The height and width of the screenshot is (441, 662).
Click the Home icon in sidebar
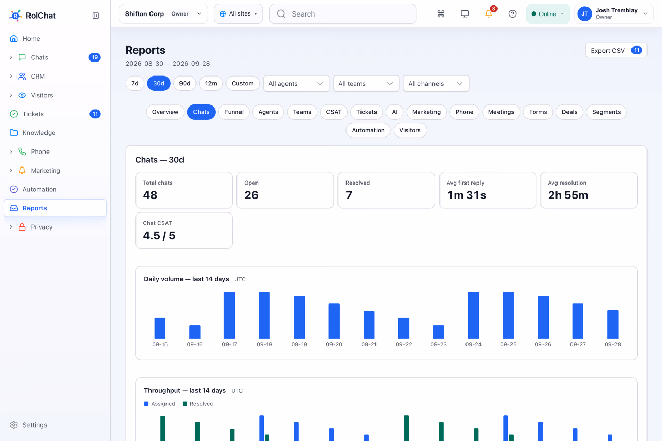(14, 39)
